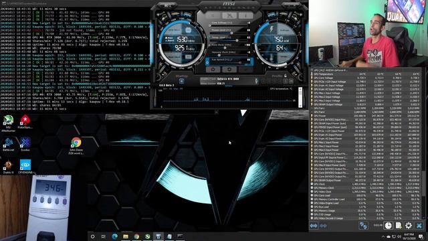Open Exodus desktop shortcut
Screen dimensions: 428x241
[25, 145]
